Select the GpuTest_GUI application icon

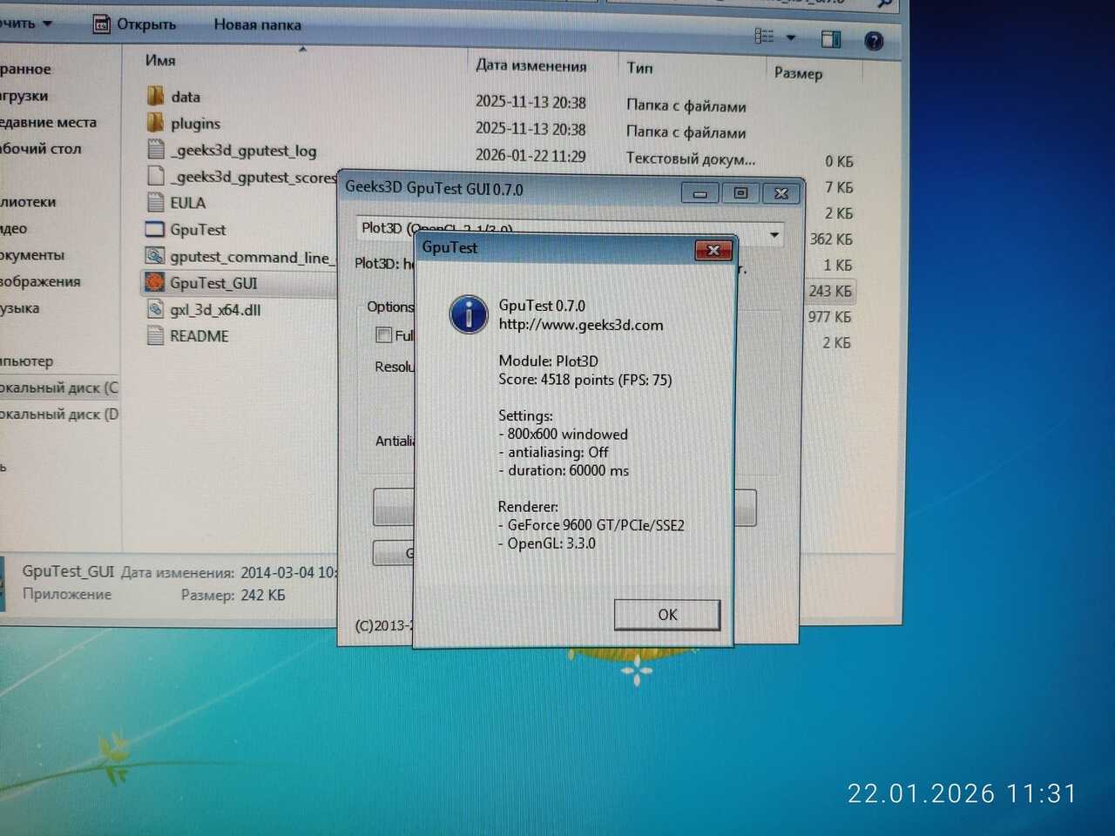click(155, 282)
